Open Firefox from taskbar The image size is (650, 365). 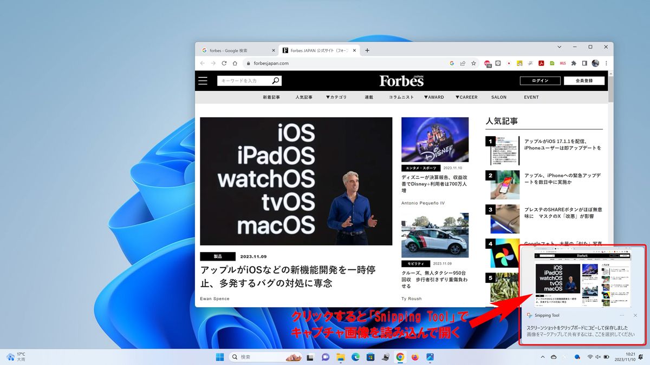(415, 357)
